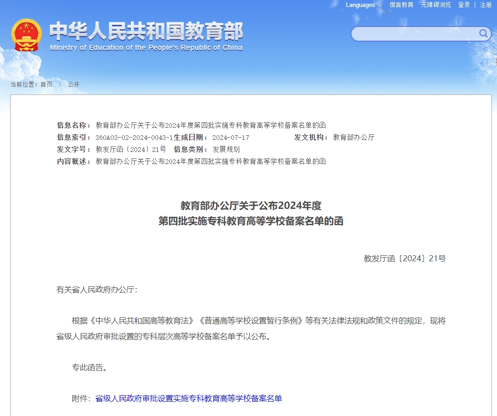Open the attachment 省级人民政府审批设置实施专科教育高等学校备案名单
This screenshot has width=497, height=416.
[x=190, y=398]
